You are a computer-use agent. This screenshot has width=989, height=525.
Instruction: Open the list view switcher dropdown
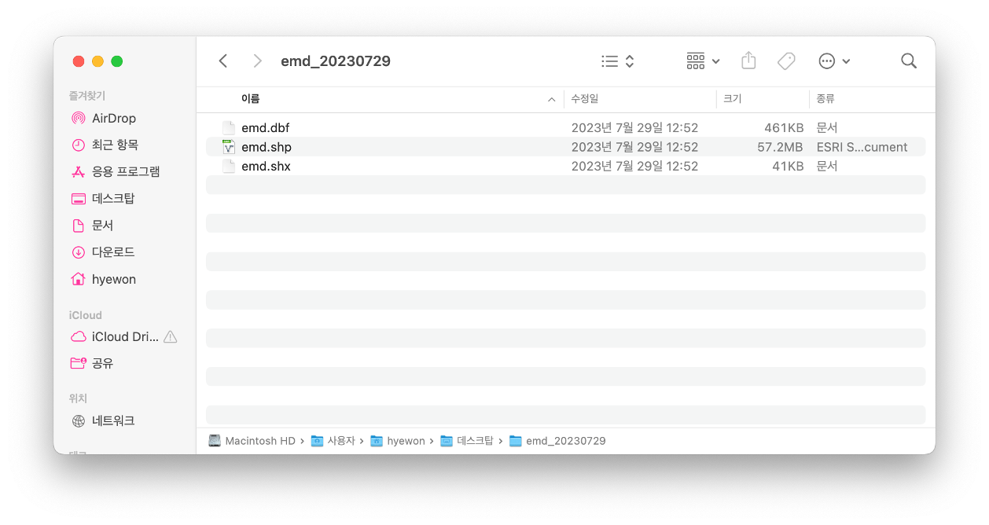click(x=618, y=61)
